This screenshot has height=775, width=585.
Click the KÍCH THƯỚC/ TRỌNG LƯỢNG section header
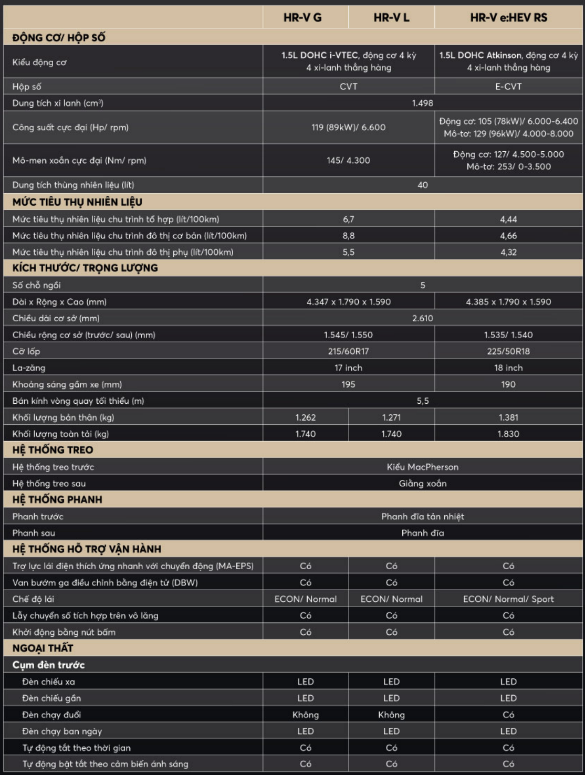(x=85, y=268)
